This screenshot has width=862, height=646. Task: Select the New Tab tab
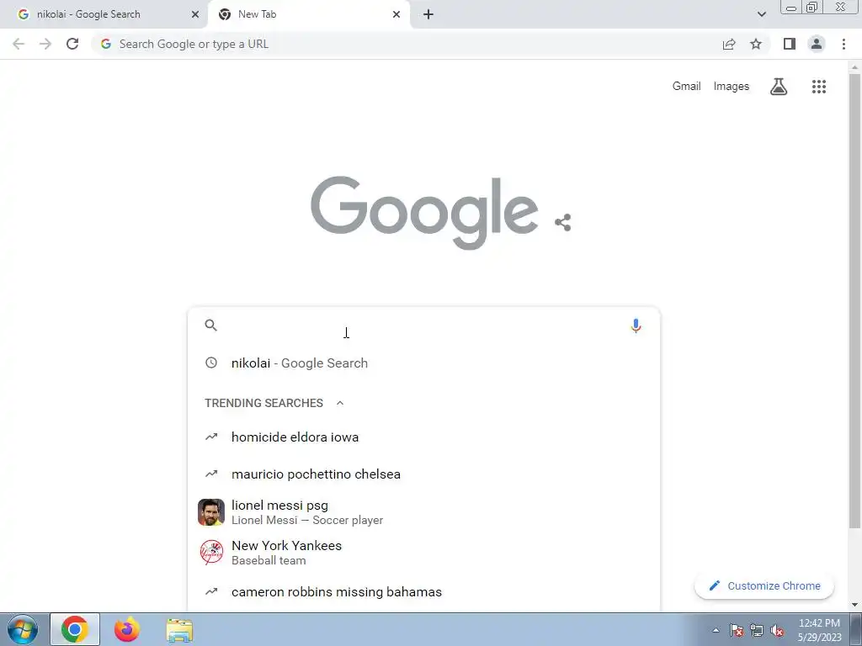point(308,14)
